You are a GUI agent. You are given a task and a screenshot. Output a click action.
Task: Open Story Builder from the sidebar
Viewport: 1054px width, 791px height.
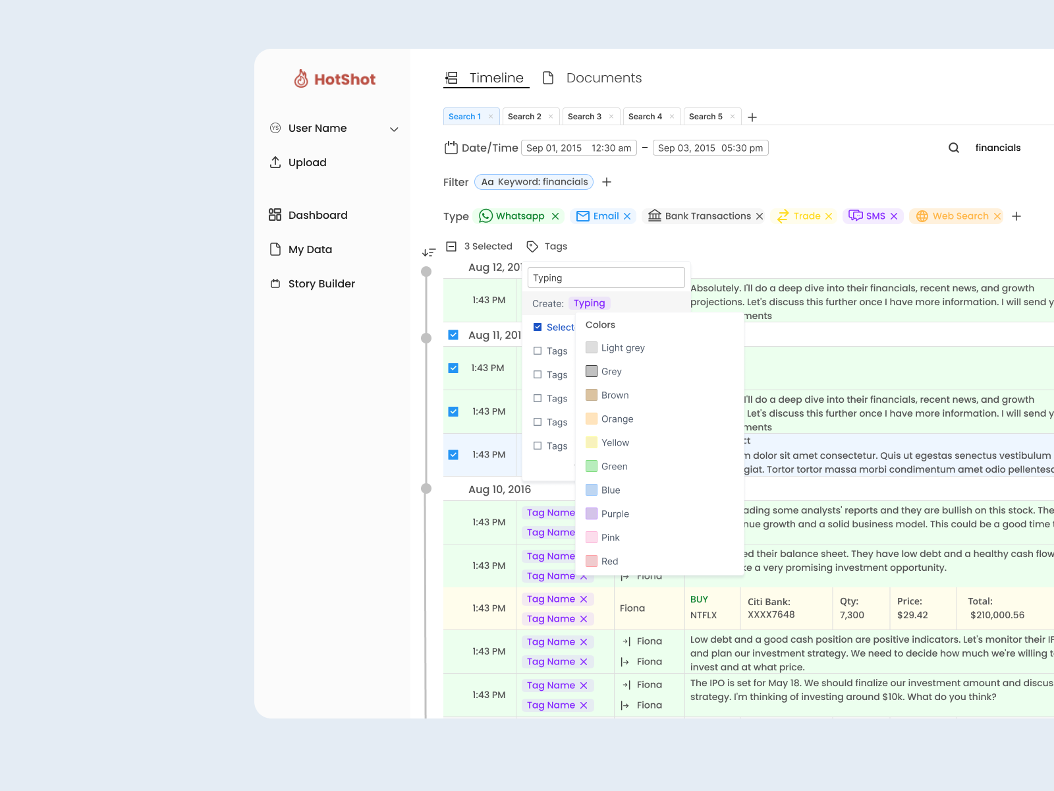click(321, 283)
